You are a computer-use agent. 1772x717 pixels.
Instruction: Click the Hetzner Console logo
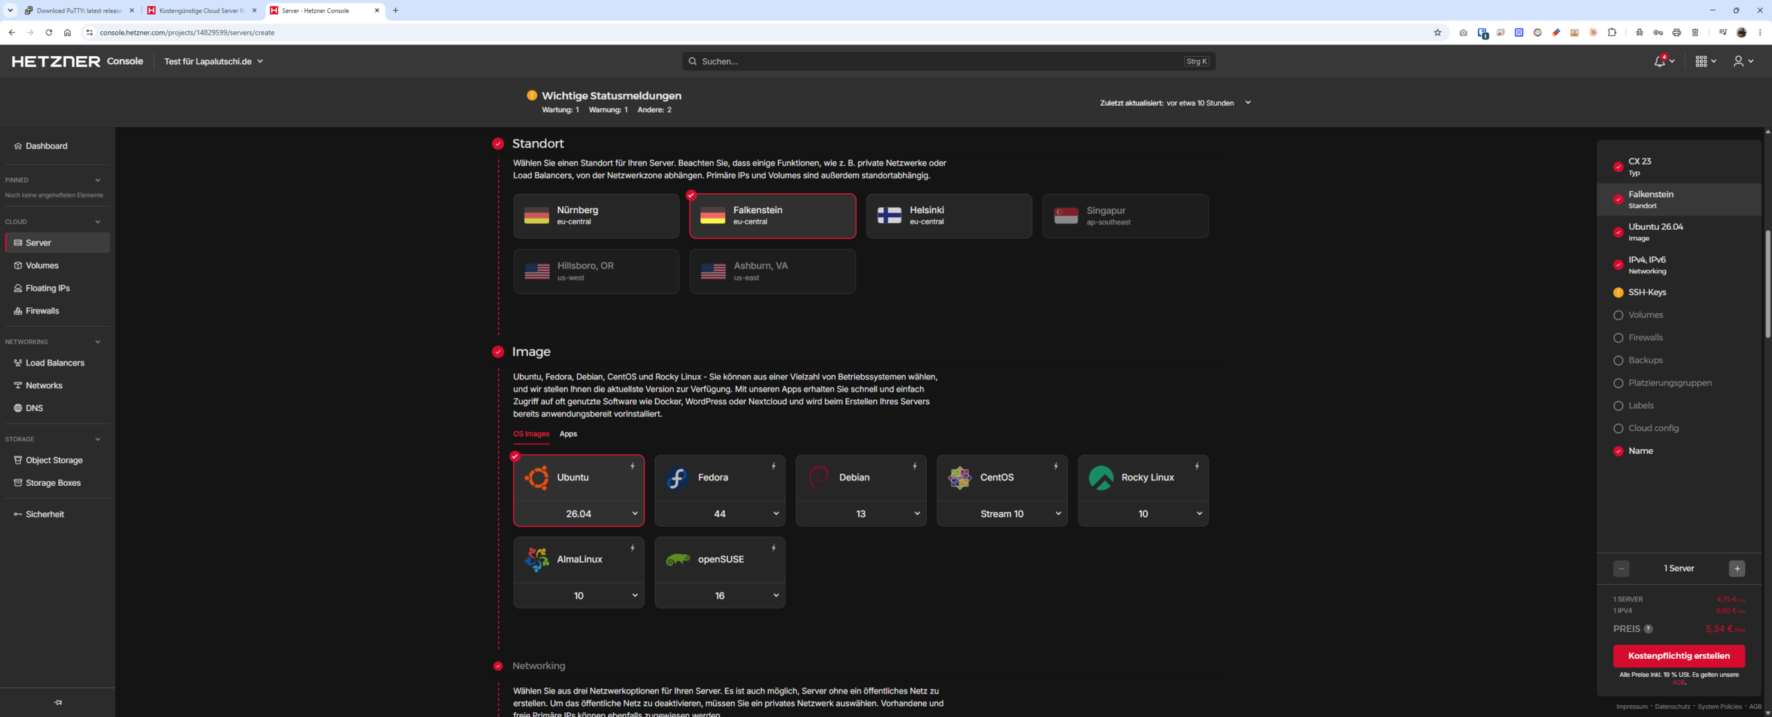77,62
